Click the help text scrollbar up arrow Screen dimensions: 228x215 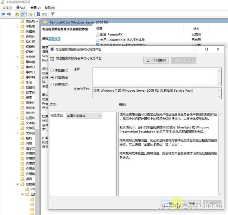[x=221, y=114]
